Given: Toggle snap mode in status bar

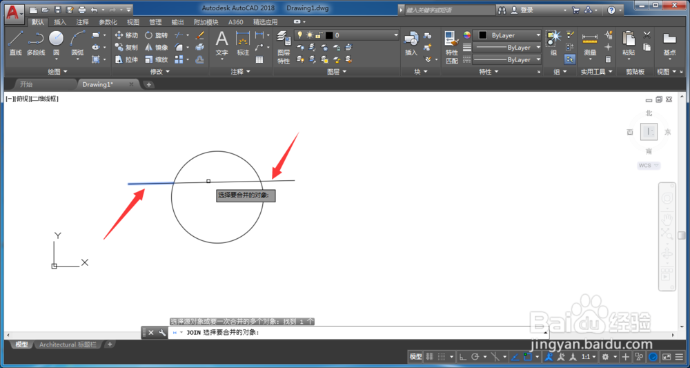Looking at the screenshot, I should pos(442,356).
